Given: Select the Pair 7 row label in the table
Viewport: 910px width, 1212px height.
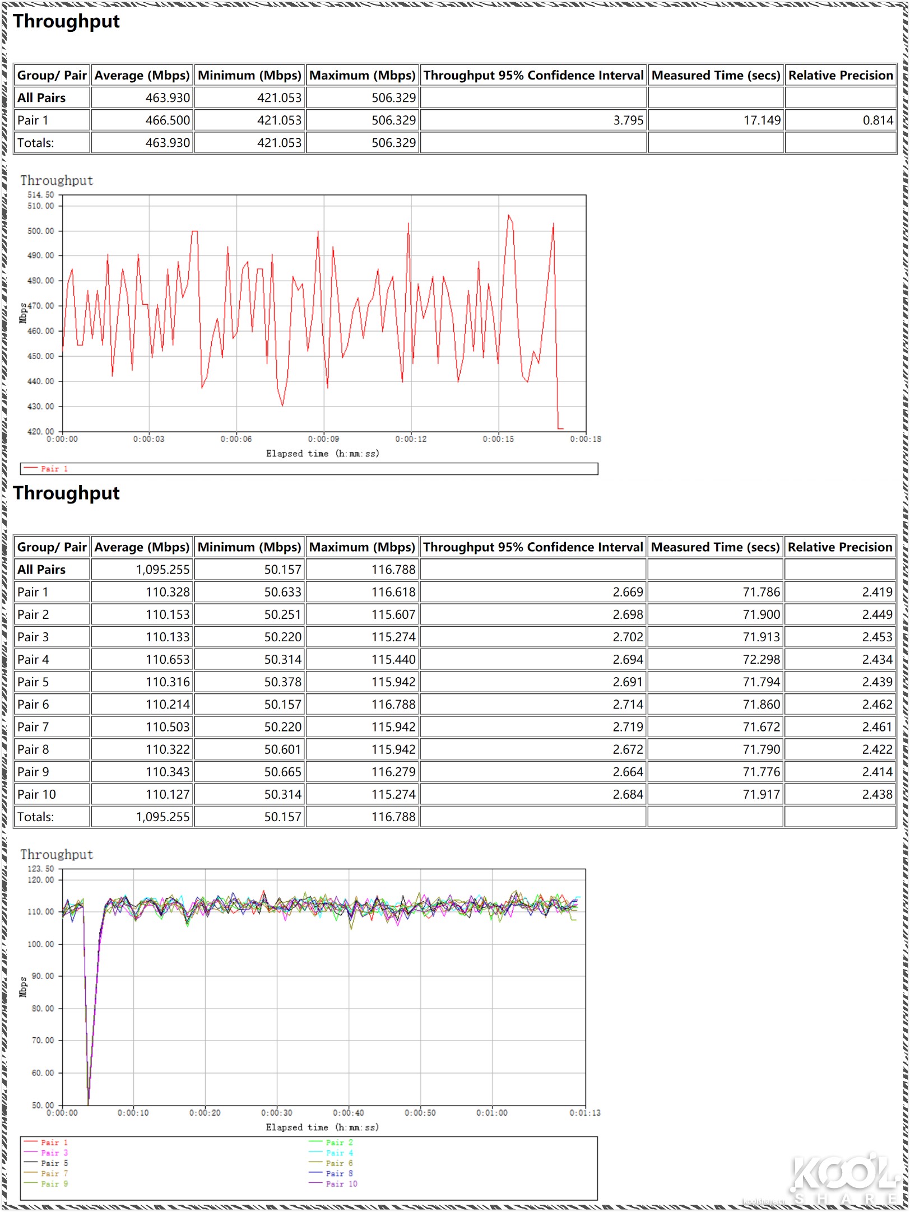Looking at the screenshot, I should [x=33, y=727].
